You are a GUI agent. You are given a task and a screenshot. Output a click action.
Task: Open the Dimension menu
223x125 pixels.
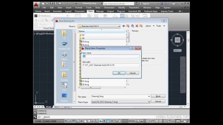[x=109, y=8]
